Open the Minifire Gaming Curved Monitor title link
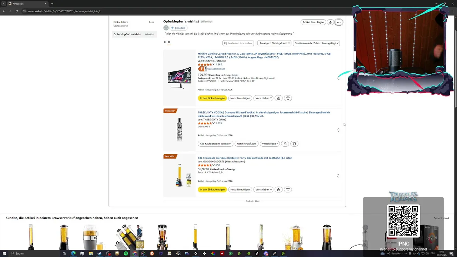Screen dimensions: 457x257 tap(264, 55)
